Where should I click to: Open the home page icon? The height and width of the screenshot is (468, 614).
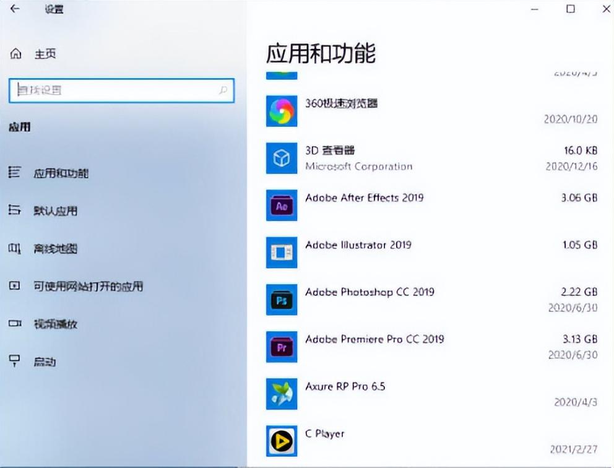pyautogui.click(x=15, y=53)
